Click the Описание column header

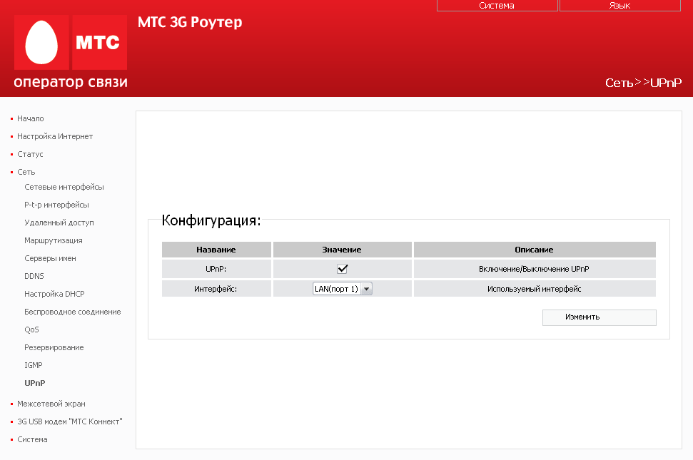(535, 250)
